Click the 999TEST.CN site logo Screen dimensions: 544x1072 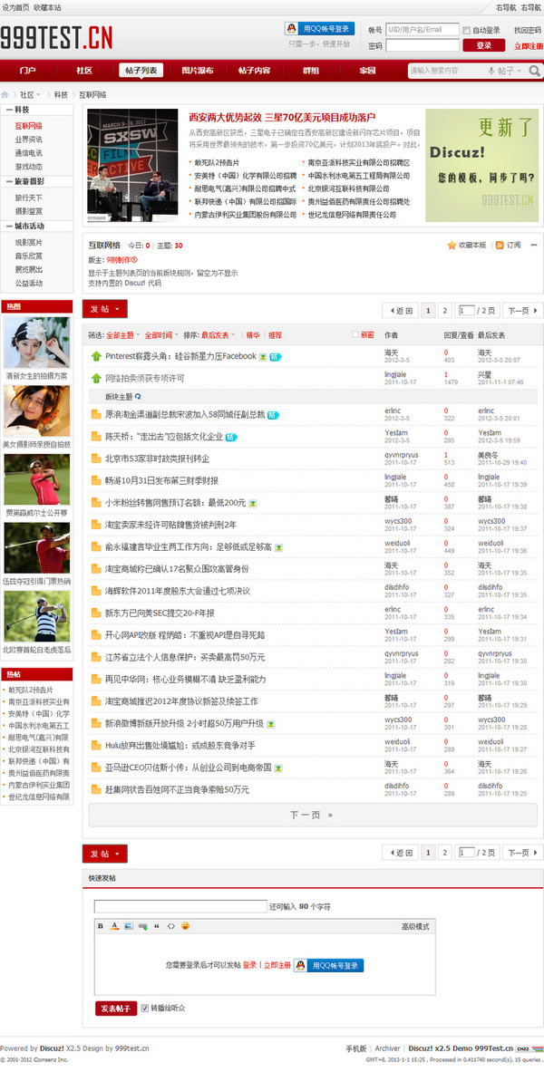57,37
